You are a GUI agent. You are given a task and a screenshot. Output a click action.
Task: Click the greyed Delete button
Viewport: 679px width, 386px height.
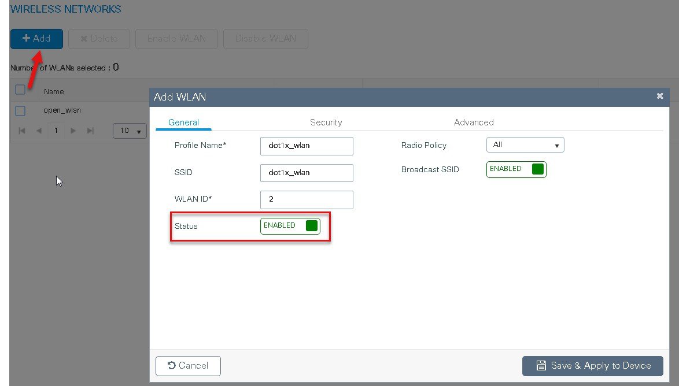(99, 39)
